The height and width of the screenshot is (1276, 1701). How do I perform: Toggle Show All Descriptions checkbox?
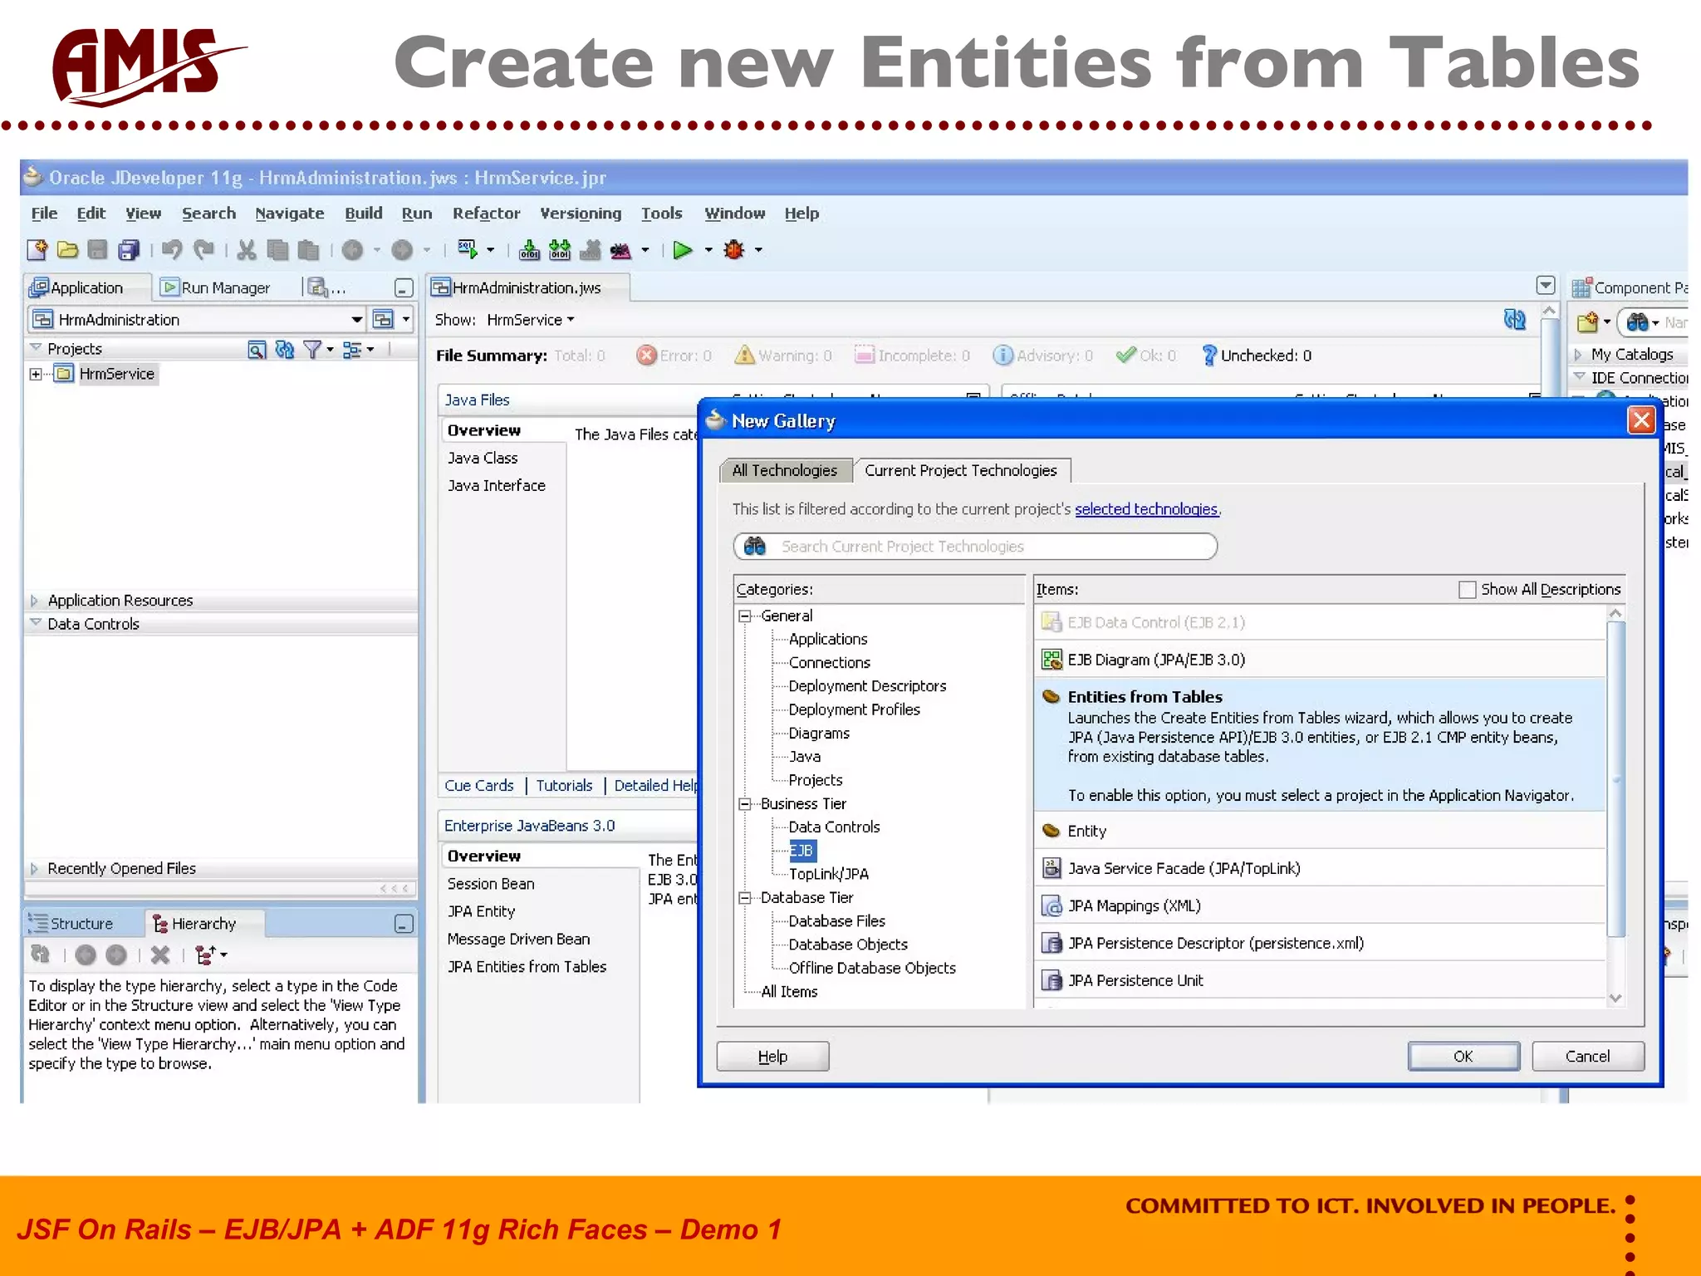click(1467, 590)
